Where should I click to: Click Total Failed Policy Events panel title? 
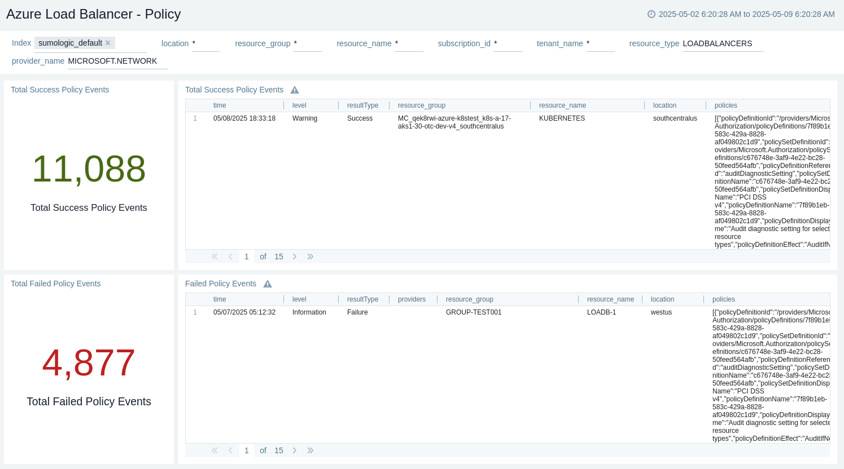point(56,284)
